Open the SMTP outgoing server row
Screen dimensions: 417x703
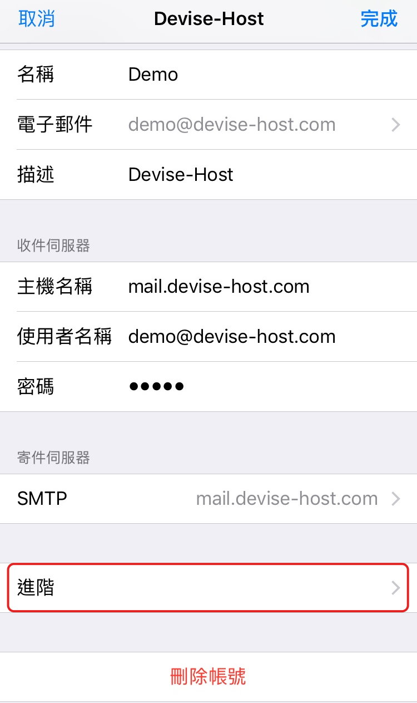pyautogui.click(x=209, y=499)
